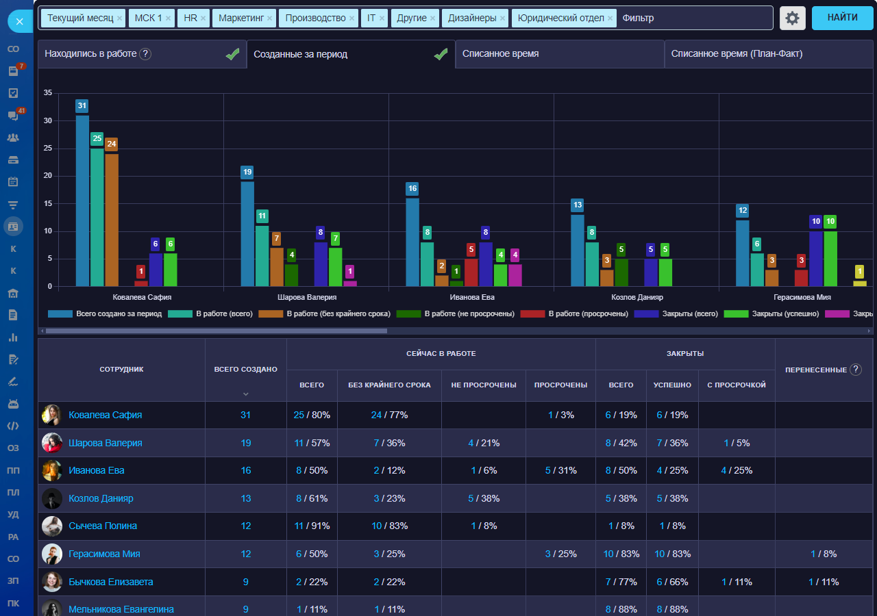Open the bar chart reports sidebar icon
The image size is (877, 616).
pos(13,337)
